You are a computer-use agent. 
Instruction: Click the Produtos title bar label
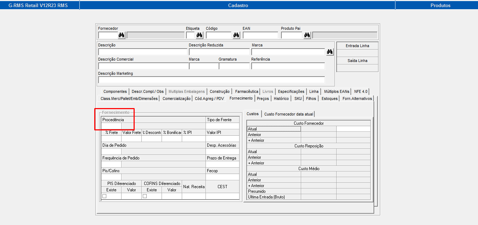(x=440, y=5)
